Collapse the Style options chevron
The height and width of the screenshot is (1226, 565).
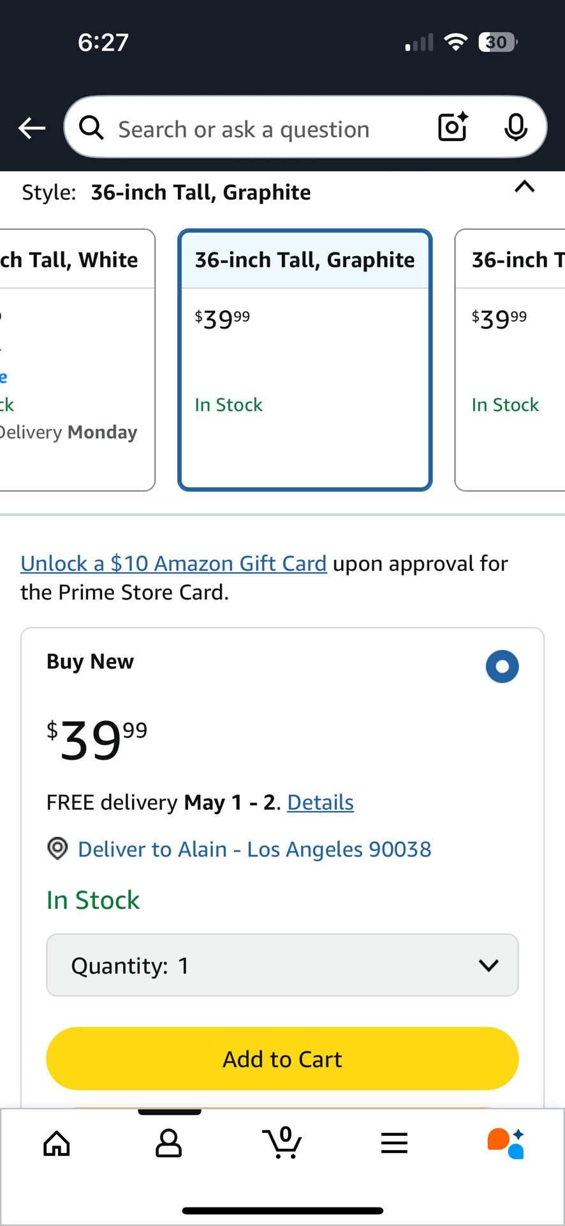click(524, 186)
